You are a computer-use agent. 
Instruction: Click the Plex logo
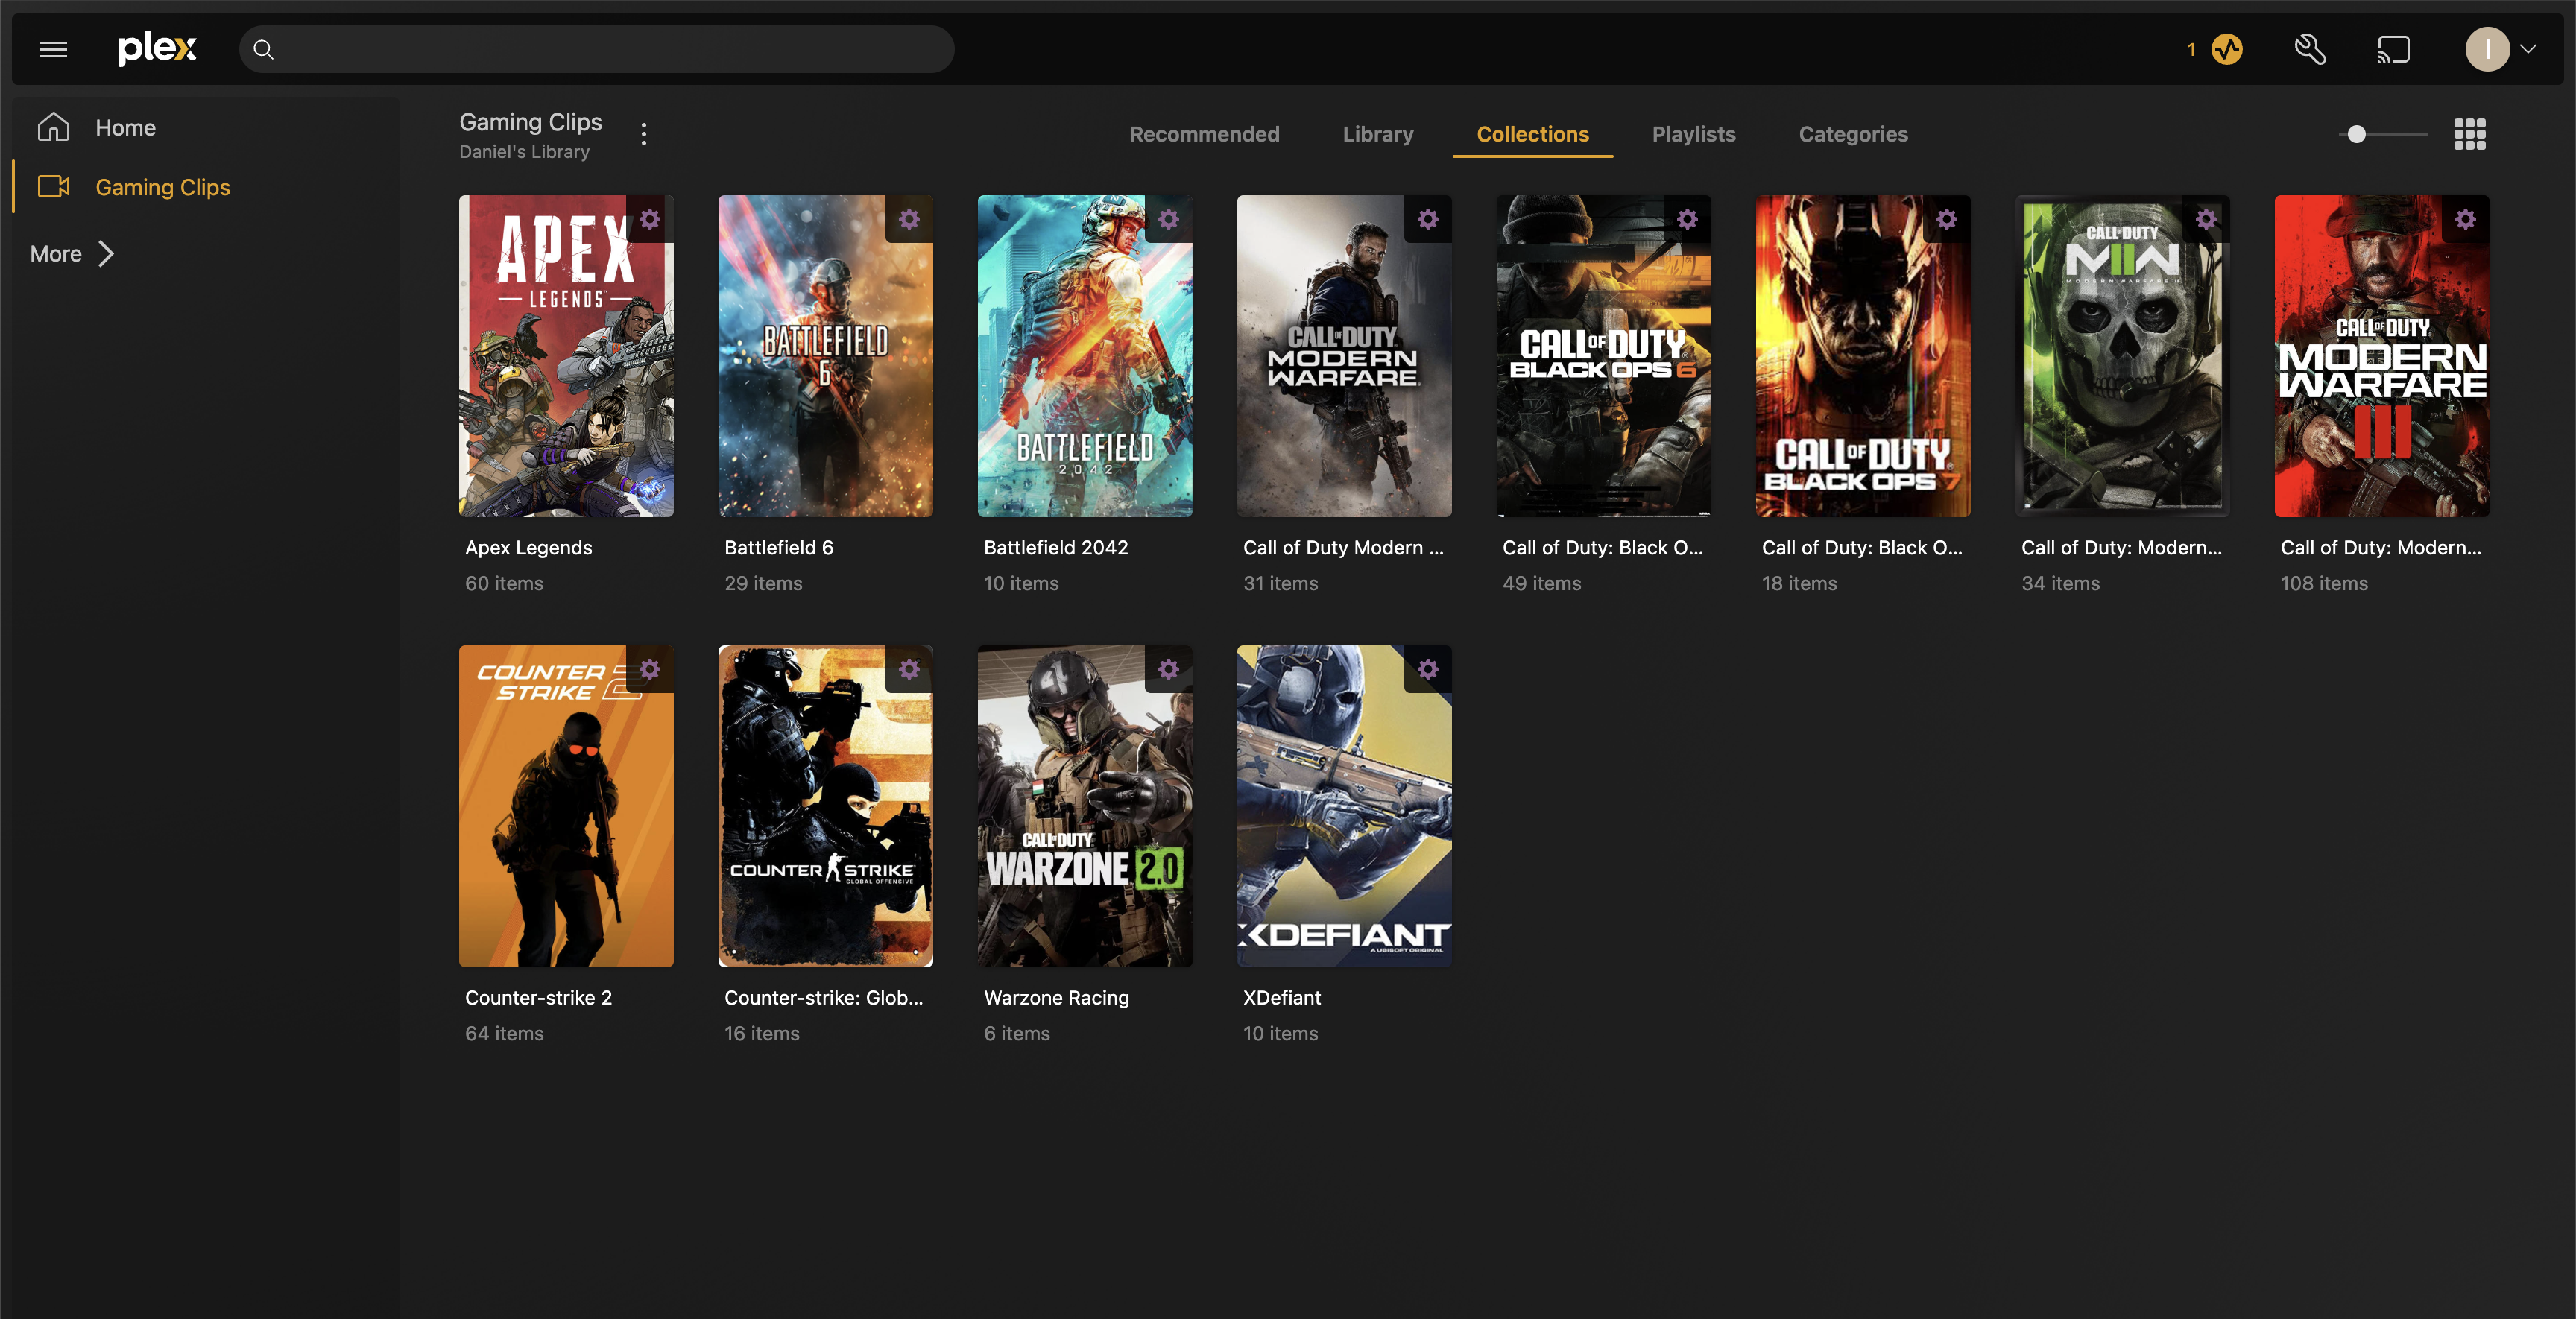[157, 48]
